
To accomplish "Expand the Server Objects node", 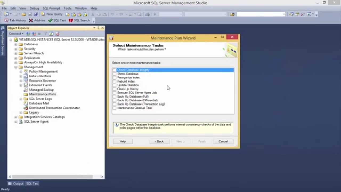I will [16, 53].
